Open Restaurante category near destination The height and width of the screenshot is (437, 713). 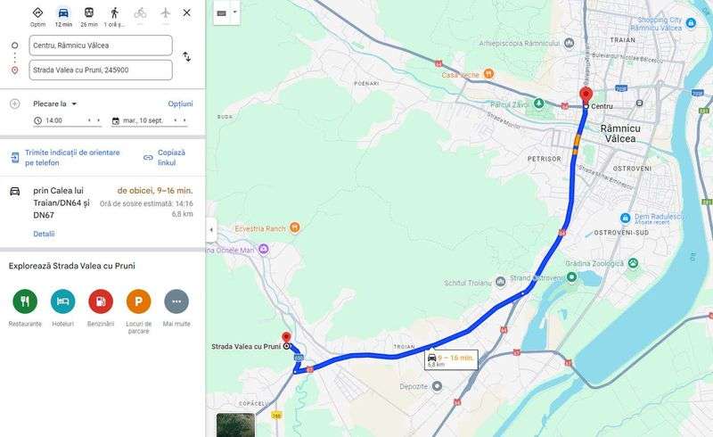(25, 301)
